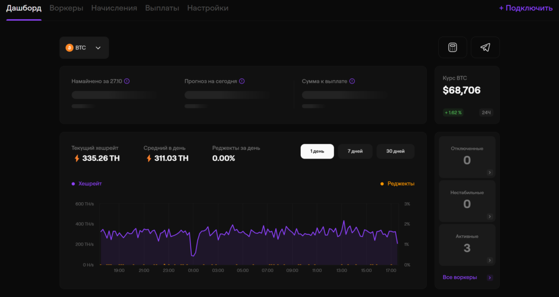Toggle the Хешрейт purple legend marker
This screenshot has height=297, width=559.
click(73, 184)
